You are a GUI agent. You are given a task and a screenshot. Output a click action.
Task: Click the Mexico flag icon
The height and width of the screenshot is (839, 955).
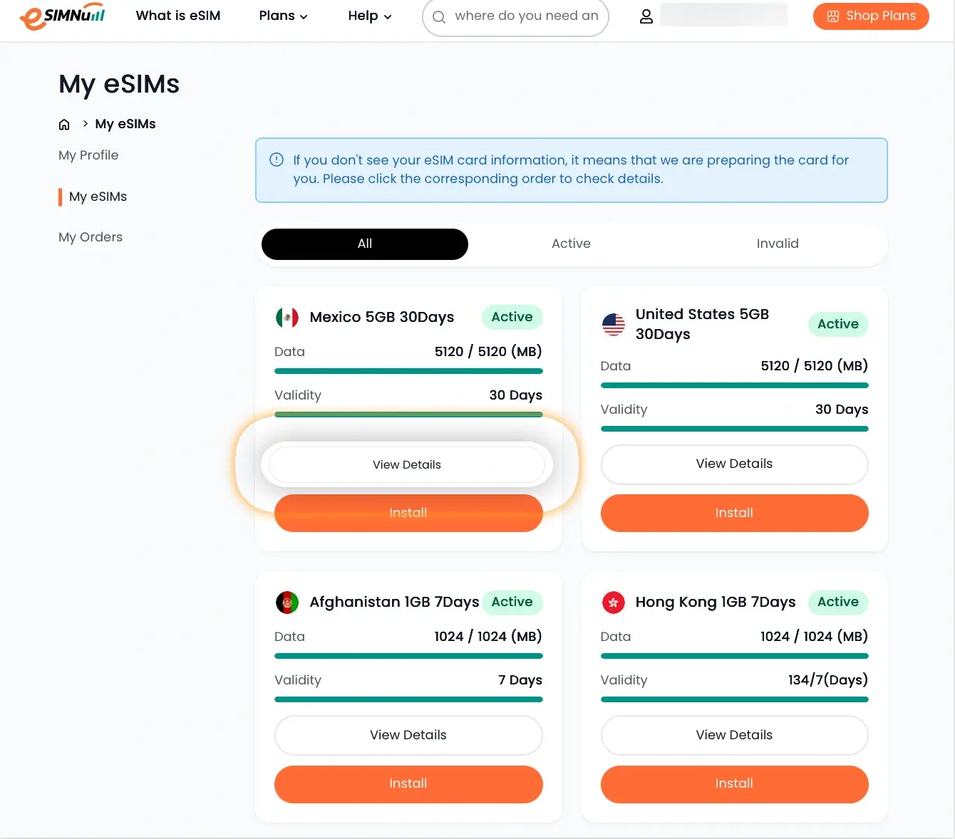click(x=287, y=318)
